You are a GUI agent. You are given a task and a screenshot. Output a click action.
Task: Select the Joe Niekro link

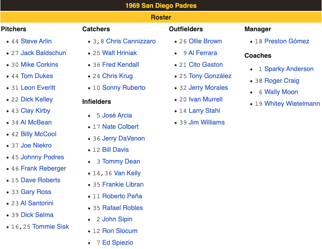pos(36,145)
